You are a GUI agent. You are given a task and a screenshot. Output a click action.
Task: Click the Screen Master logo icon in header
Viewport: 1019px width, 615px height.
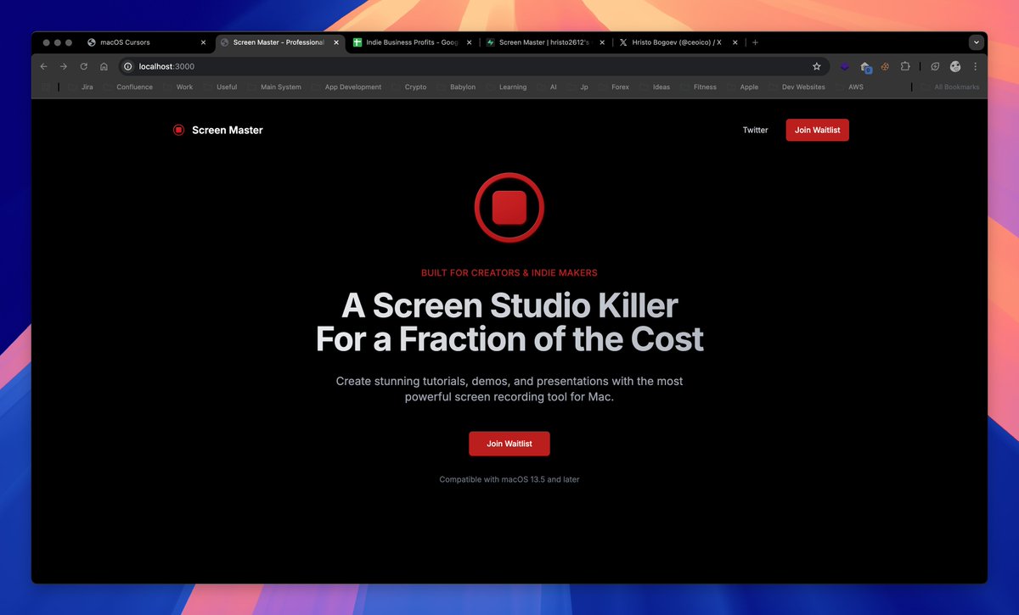coord(178,130)
